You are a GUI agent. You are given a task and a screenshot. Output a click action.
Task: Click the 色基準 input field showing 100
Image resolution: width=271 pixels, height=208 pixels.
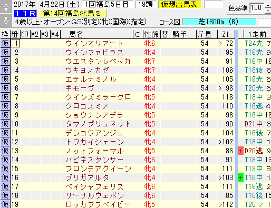click(257, 8)
